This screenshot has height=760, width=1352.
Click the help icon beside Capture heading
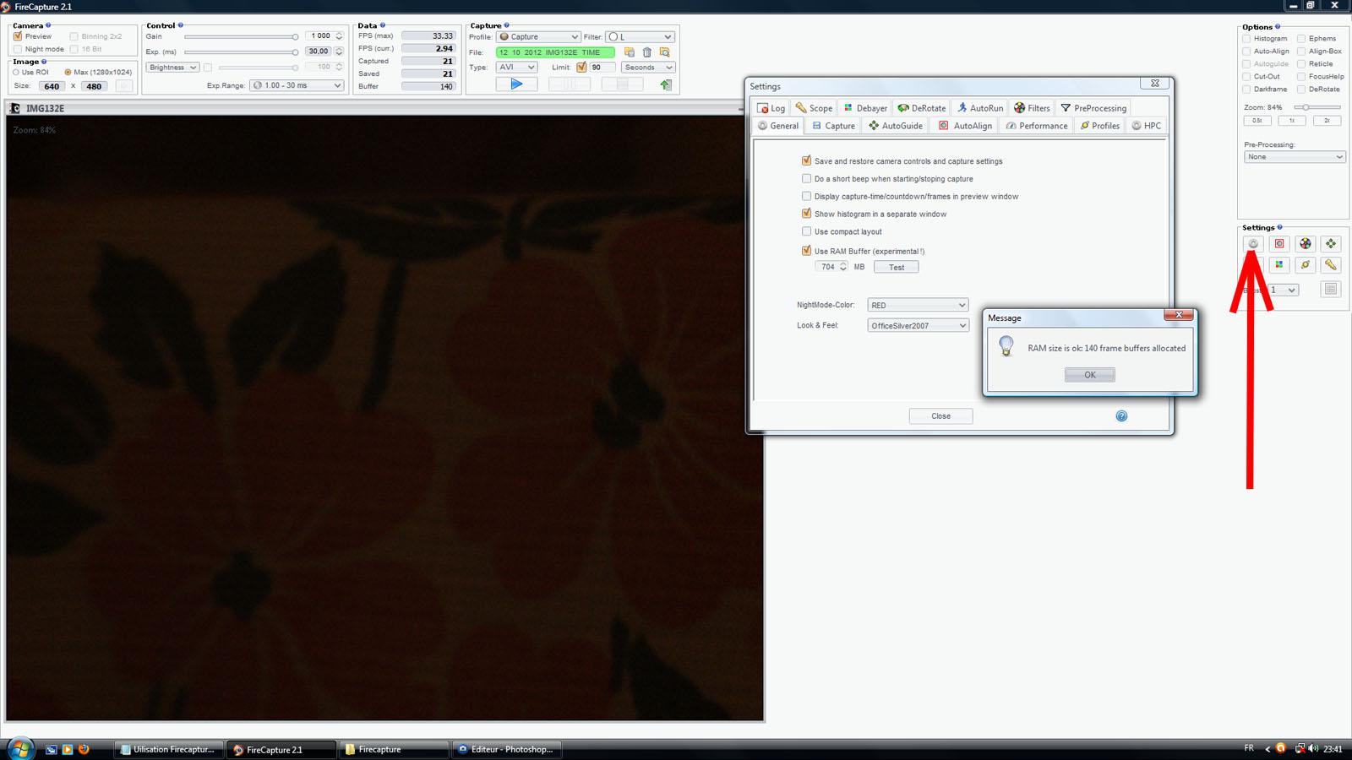click(507, 25)
